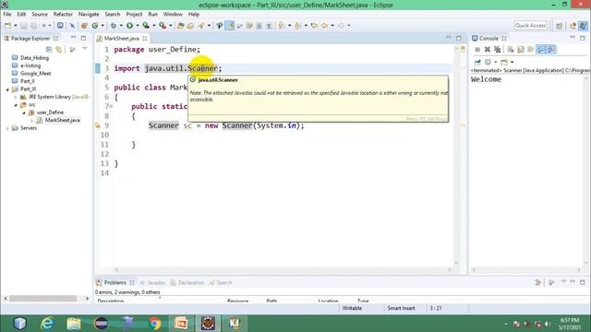The image size is (591, 332).
Task: Minimize the Console view
Action: point(573,37)
